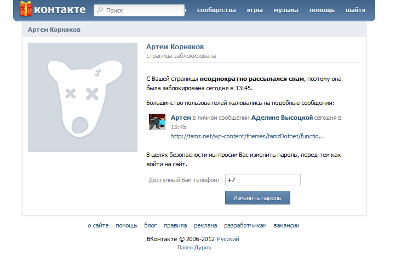Open the Павел Дуров link
Image resolution: width=396 pixels, height=263 pixels.
[194, 248]
